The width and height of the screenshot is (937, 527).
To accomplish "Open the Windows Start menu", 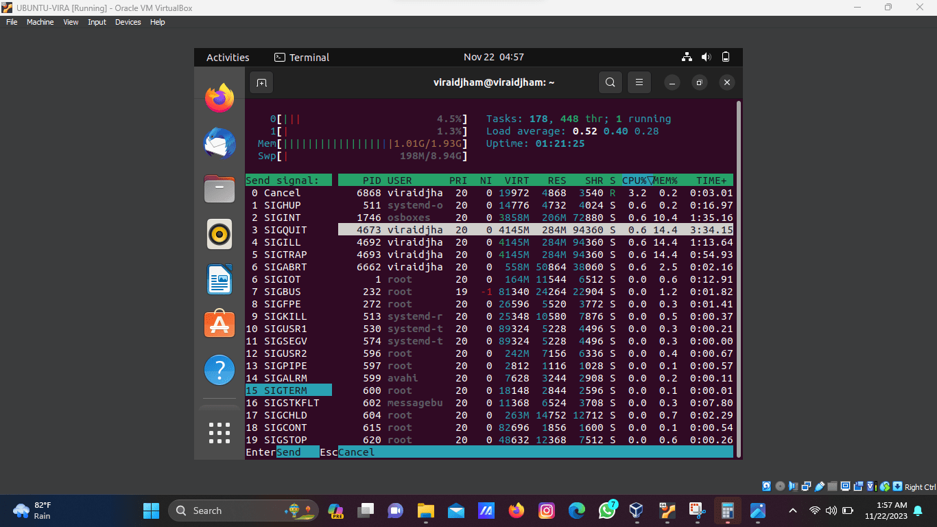I will coord(151,511).
